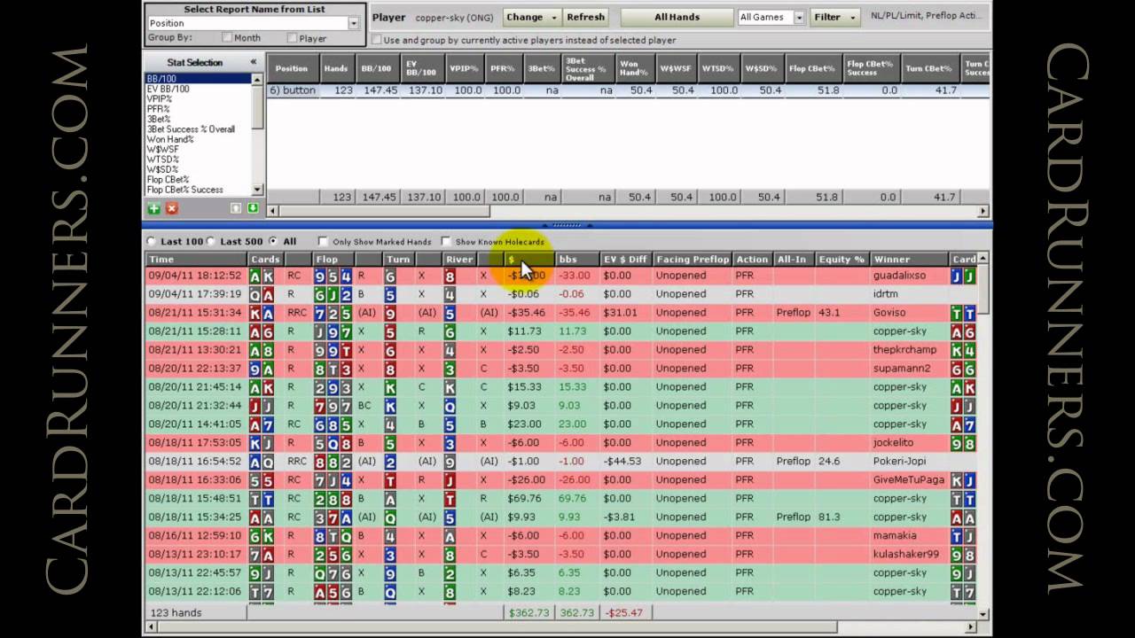Select the hand at 09/04/11 18:12:52

coord(560,276)
